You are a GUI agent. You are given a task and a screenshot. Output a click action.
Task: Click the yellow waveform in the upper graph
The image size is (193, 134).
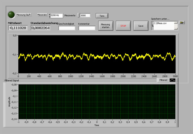pyautogui.click(x=96, y=56)
